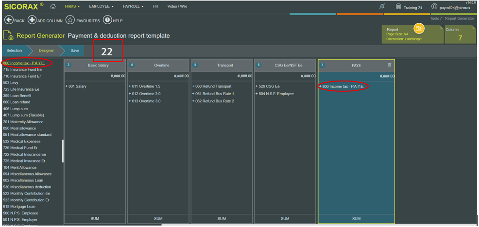Pick 407 Lump sum (Taxable) from list
This screenshot has width=479, height=227.
[x=23, y=115]
